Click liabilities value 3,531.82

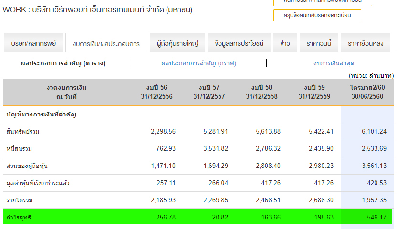tap(216, 148)
